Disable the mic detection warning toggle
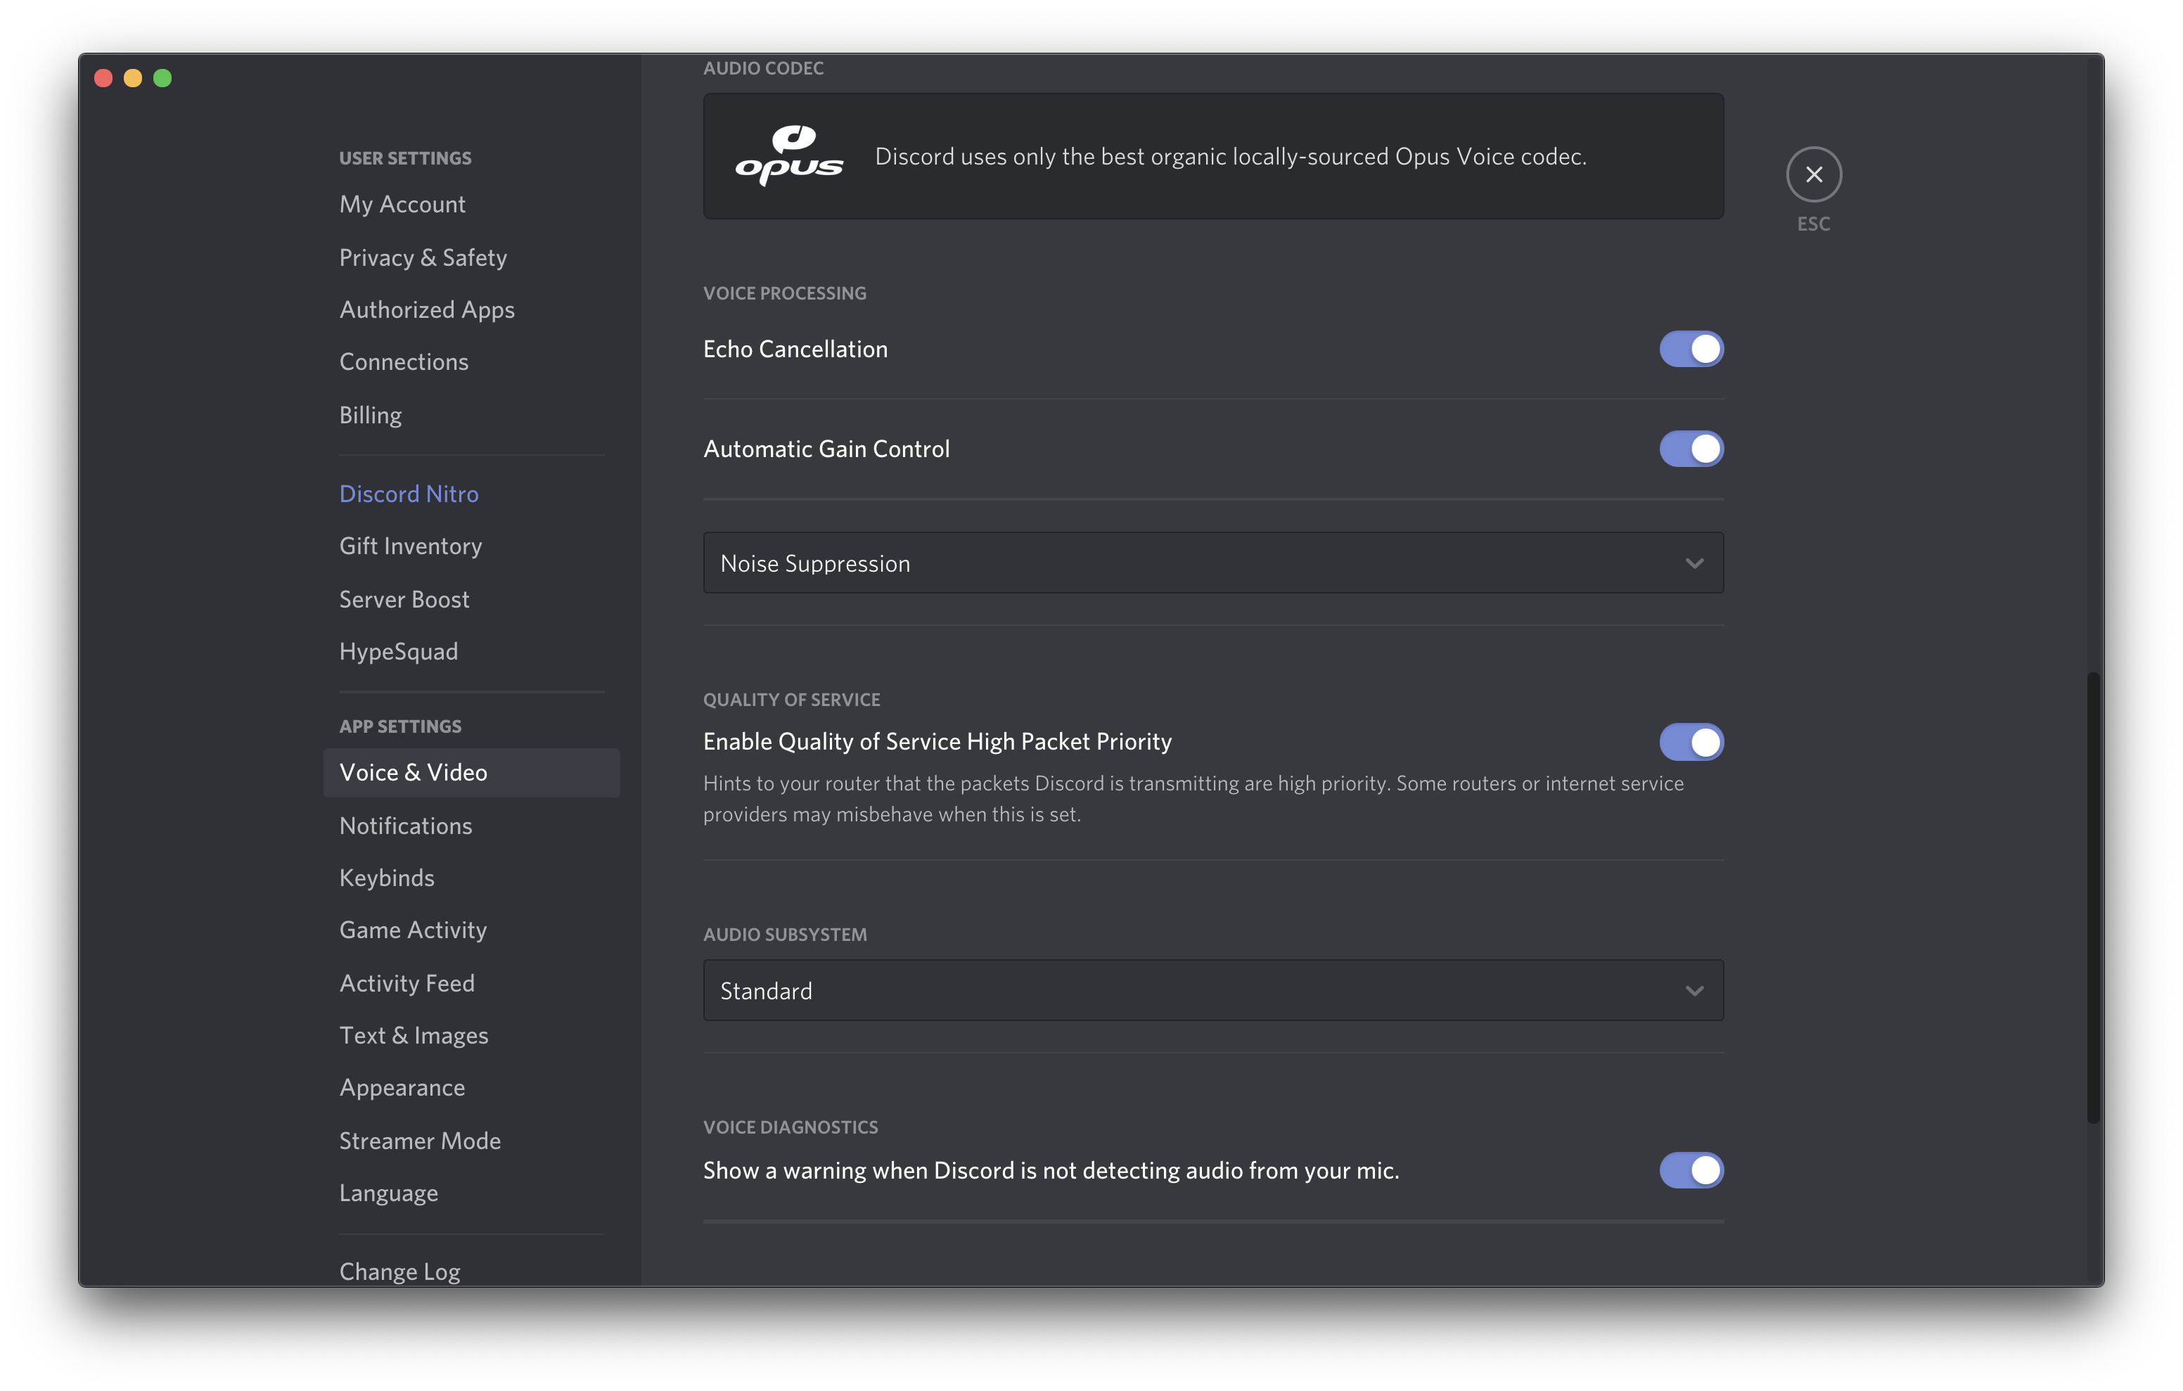Viewport: 2183px width, 1391px height. pyautogui.click(x=1691, y=1169)
